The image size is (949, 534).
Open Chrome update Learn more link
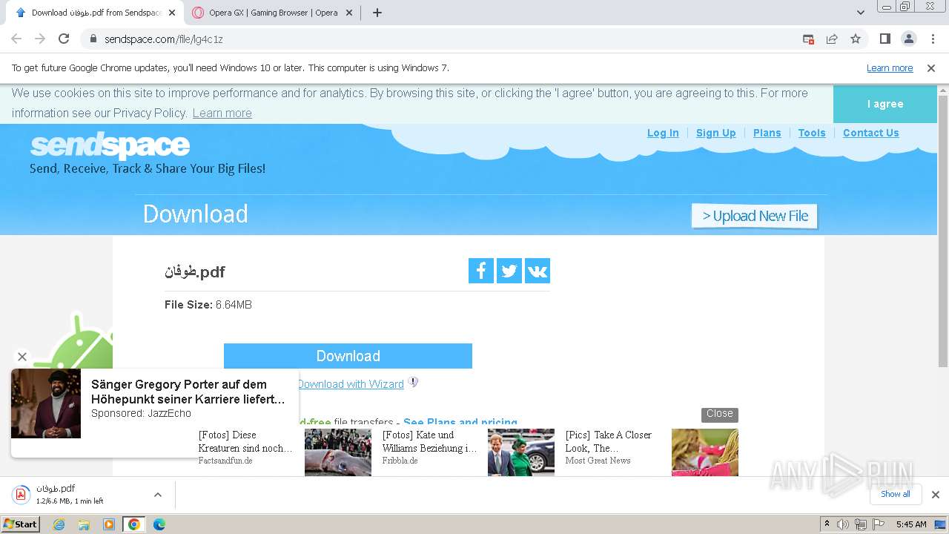[890, 68]
